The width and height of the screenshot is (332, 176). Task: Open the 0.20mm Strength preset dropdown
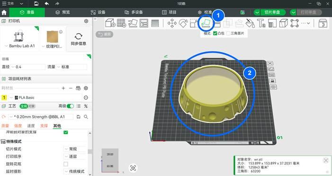41,117
